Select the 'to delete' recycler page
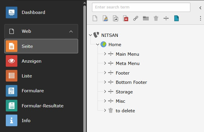The height and width of the screenshot is (132, 204). click(125, 111)
